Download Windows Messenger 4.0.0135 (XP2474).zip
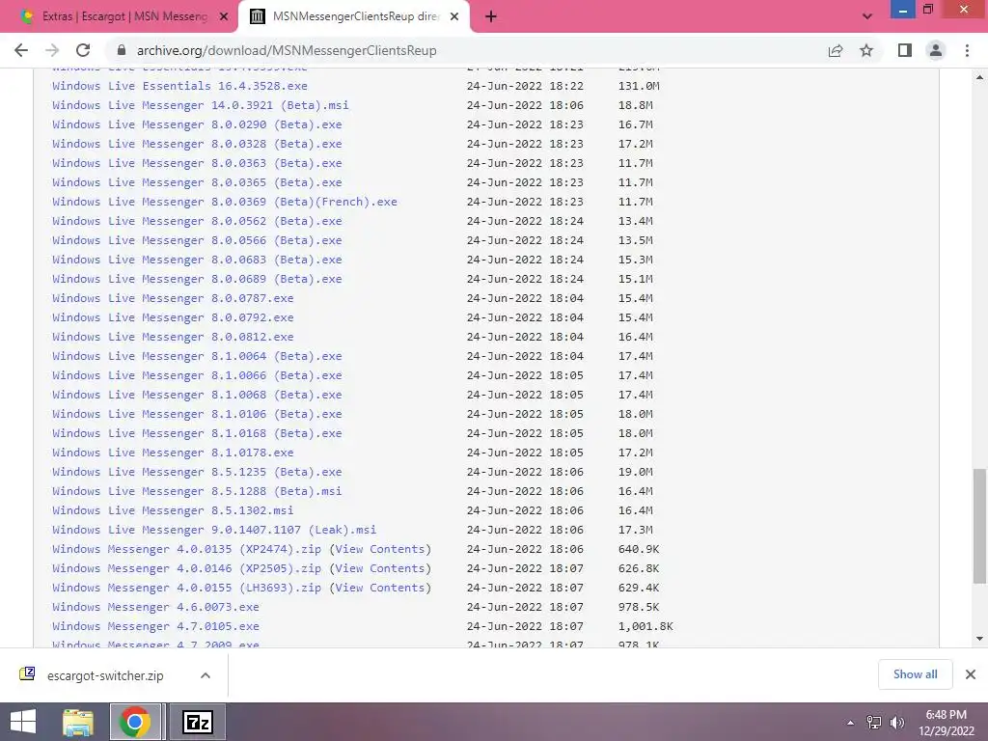This screenshot has width=988, height=741. (186, 549)
